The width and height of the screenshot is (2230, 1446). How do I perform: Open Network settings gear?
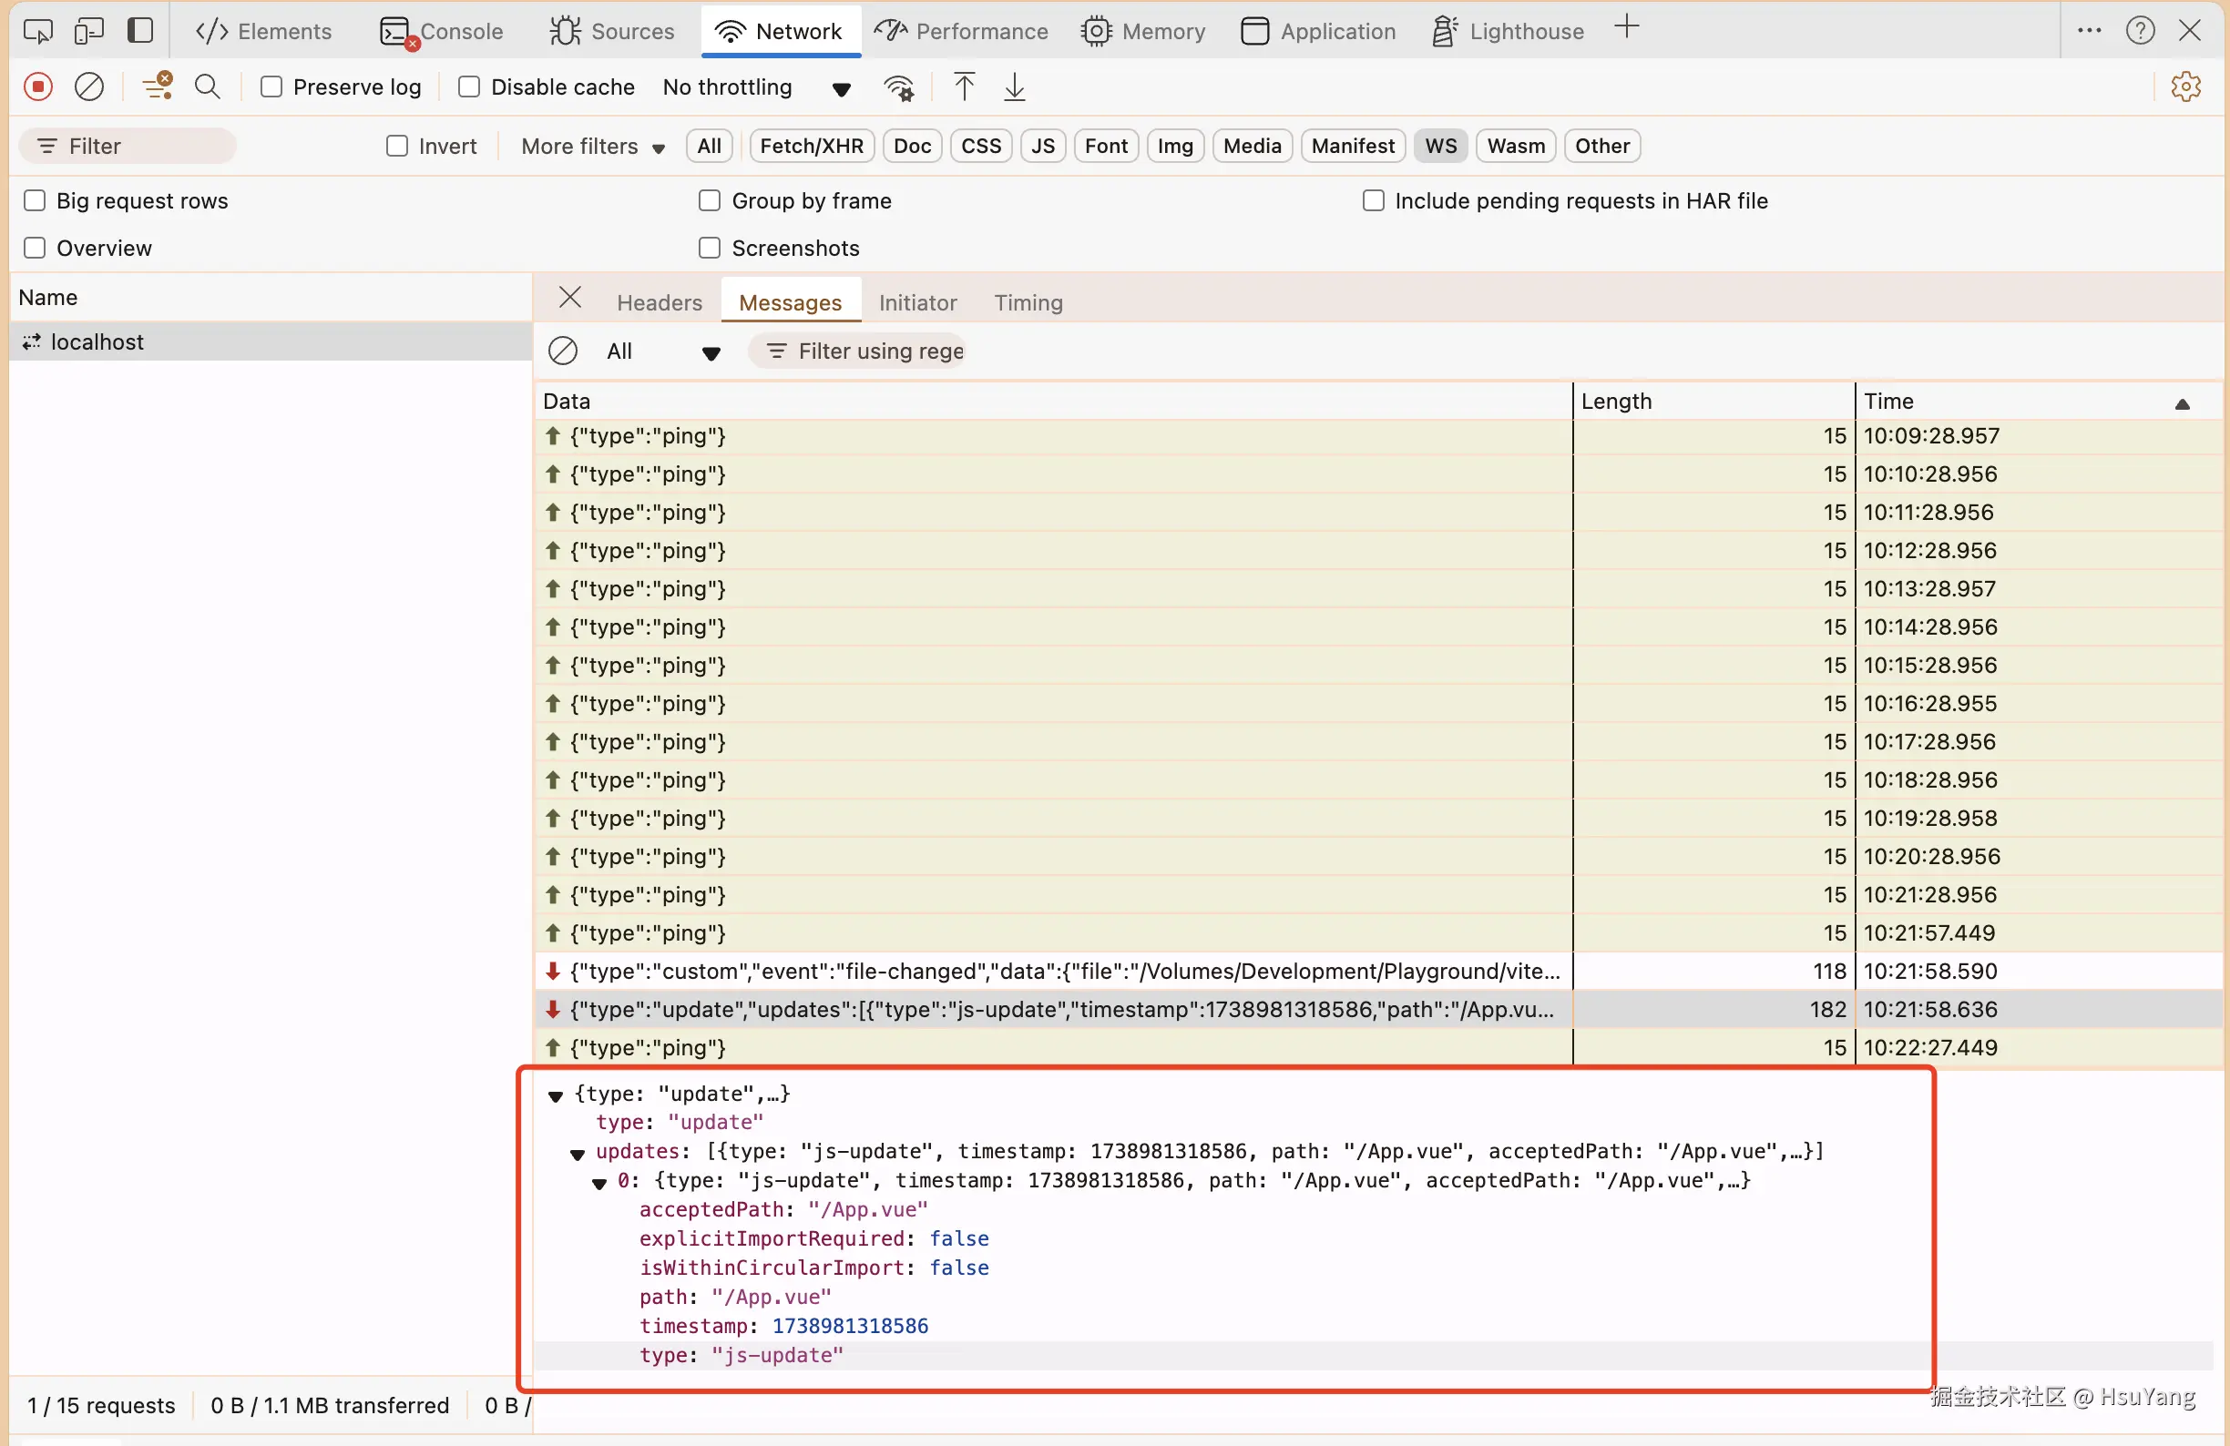[2185, 87]
